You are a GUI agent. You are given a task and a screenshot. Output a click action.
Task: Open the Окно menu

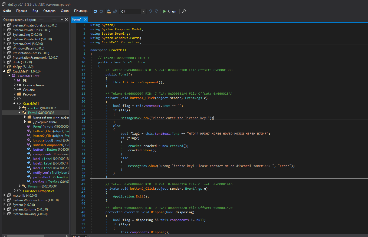tap(65, 11)
